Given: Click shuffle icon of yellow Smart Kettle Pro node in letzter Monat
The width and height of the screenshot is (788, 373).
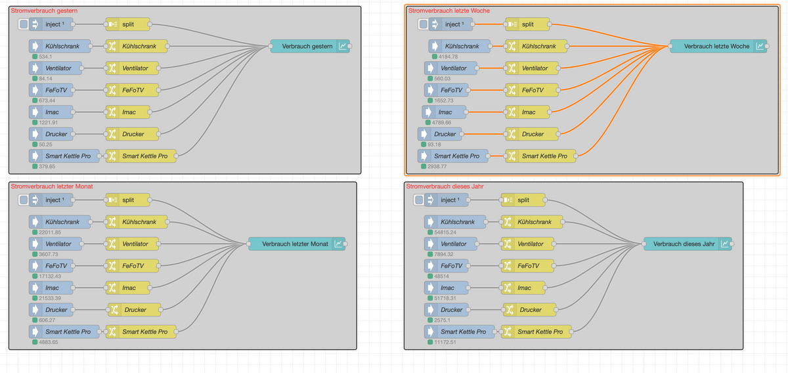Looking at the screenshot, I should point(112,332).
